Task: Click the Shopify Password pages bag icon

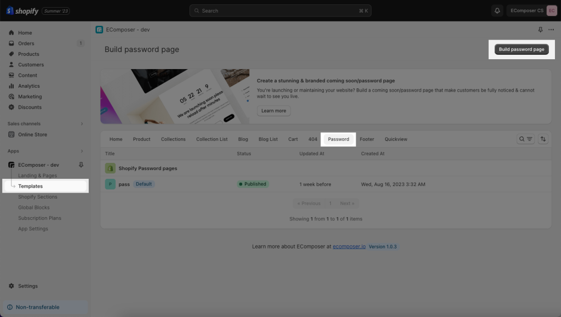Action: pyautogui.click(x=110, y=168)
